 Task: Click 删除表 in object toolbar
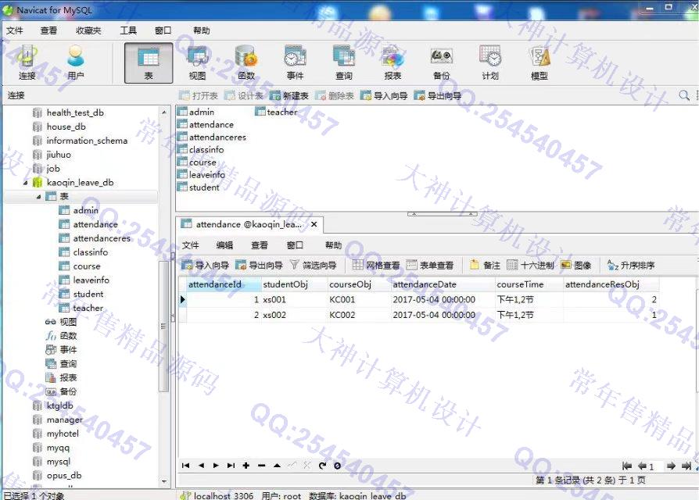click(335, 96)
